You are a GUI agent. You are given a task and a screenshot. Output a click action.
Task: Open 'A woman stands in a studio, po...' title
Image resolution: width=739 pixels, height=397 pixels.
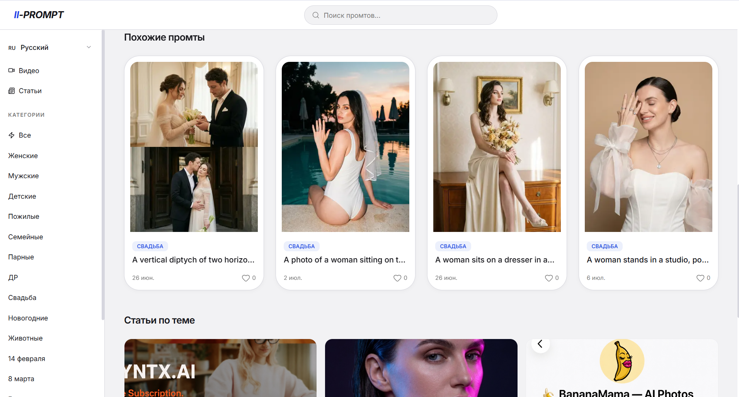(x=648, y=260)
